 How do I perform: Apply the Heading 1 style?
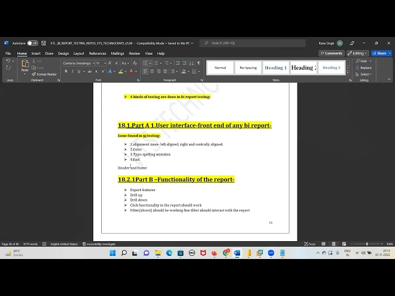[276, 68]
